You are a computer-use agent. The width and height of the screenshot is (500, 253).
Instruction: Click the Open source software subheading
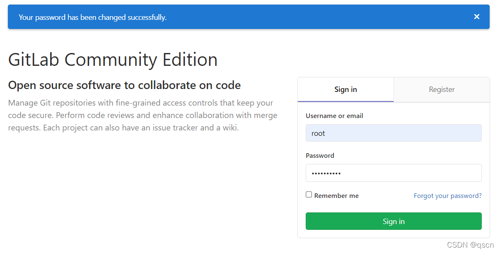click(x=124, y=85)
